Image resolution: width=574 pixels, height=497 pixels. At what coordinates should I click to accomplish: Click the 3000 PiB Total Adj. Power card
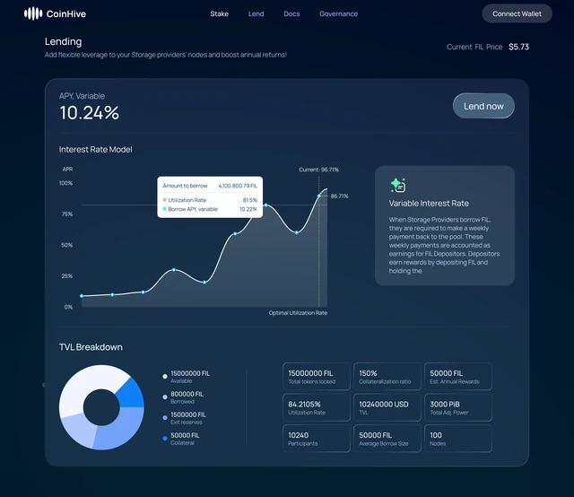(x=458, y=407)
